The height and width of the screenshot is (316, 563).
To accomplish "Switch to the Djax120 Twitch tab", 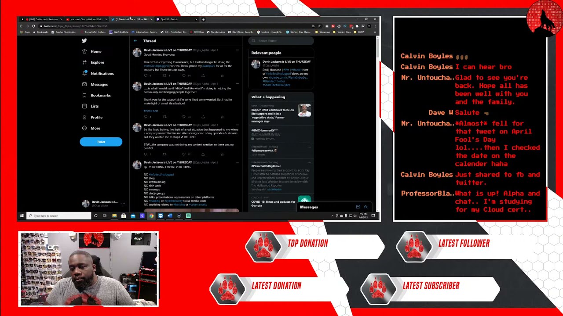I will point(176,19).
